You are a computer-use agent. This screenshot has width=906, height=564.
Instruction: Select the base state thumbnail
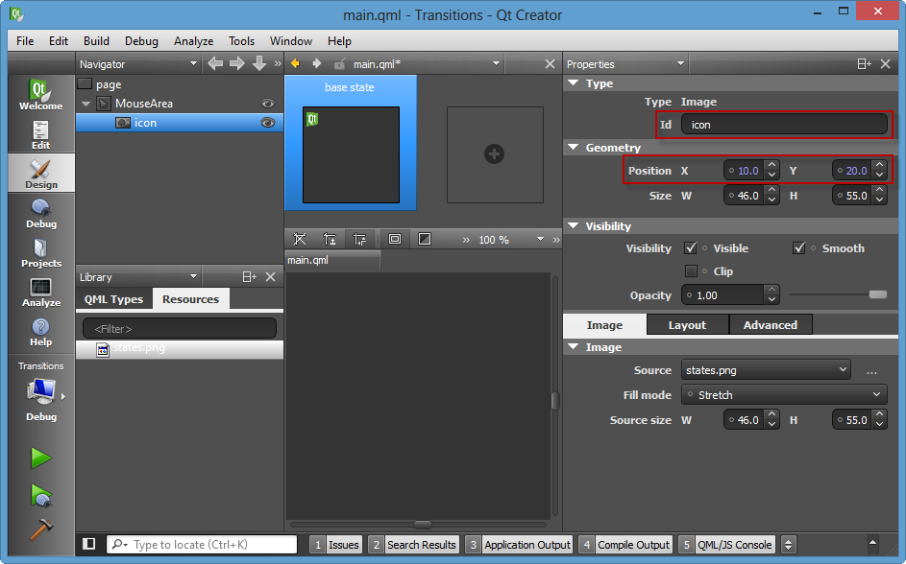tap(351, 143)
